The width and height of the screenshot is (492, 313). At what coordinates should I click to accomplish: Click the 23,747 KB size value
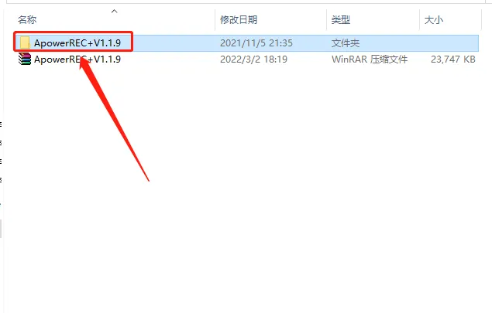453,60
